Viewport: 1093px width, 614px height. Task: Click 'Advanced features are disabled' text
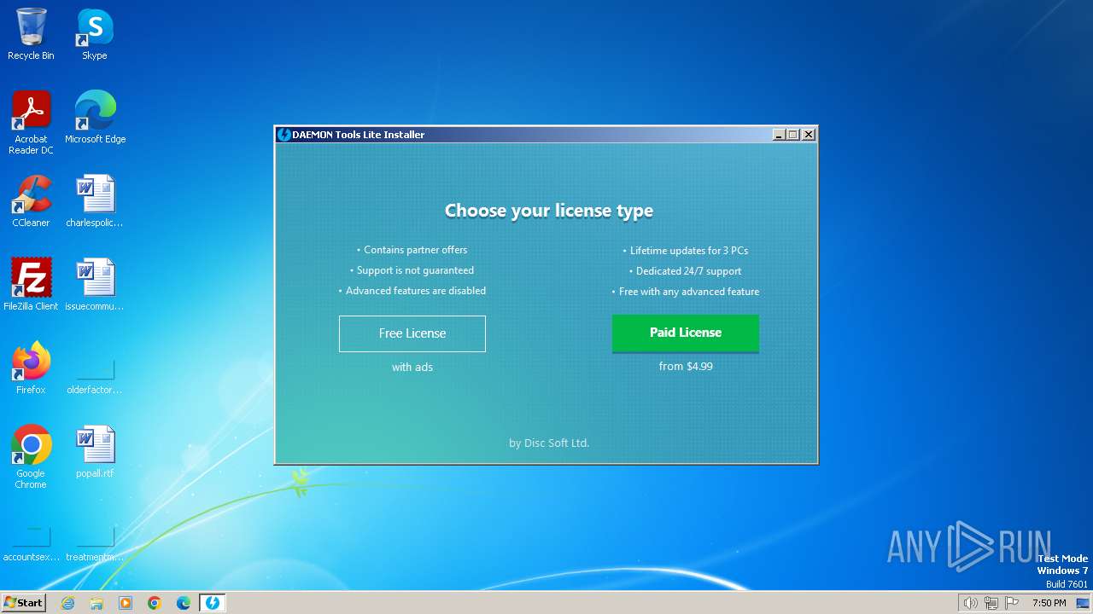416,291
